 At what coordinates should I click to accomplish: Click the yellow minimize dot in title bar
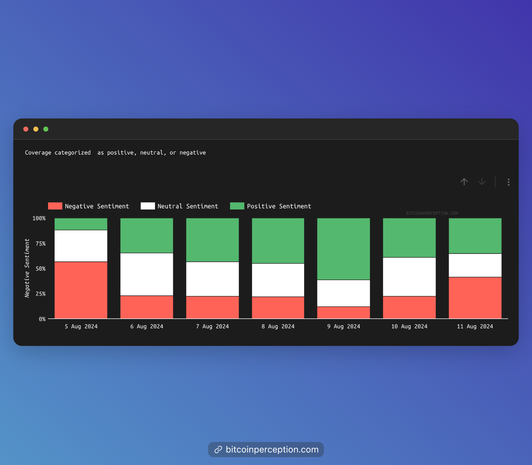pos(36,129)
